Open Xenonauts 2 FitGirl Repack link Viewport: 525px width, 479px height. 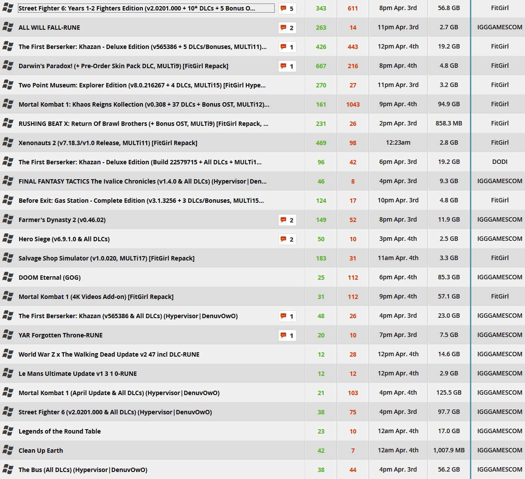[108, 143]
